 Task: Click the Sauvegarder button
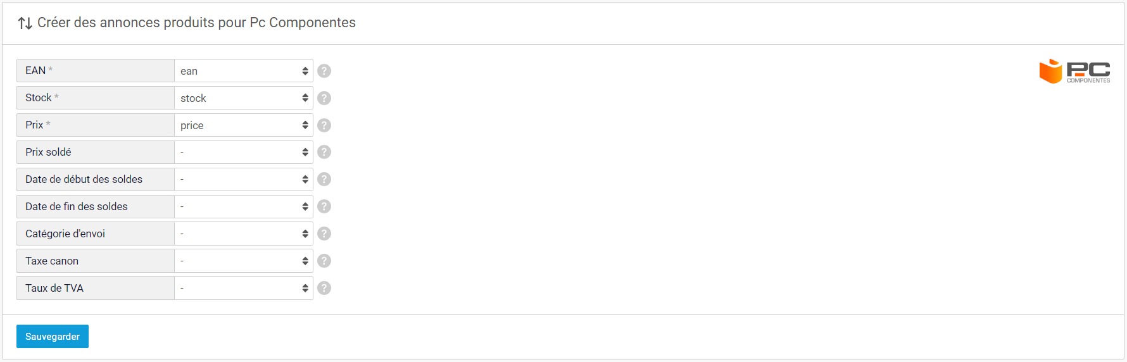pos(53,337)
